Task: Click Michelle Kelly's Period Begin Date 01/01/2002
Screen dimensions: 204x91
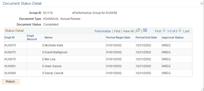Action: 114,45
